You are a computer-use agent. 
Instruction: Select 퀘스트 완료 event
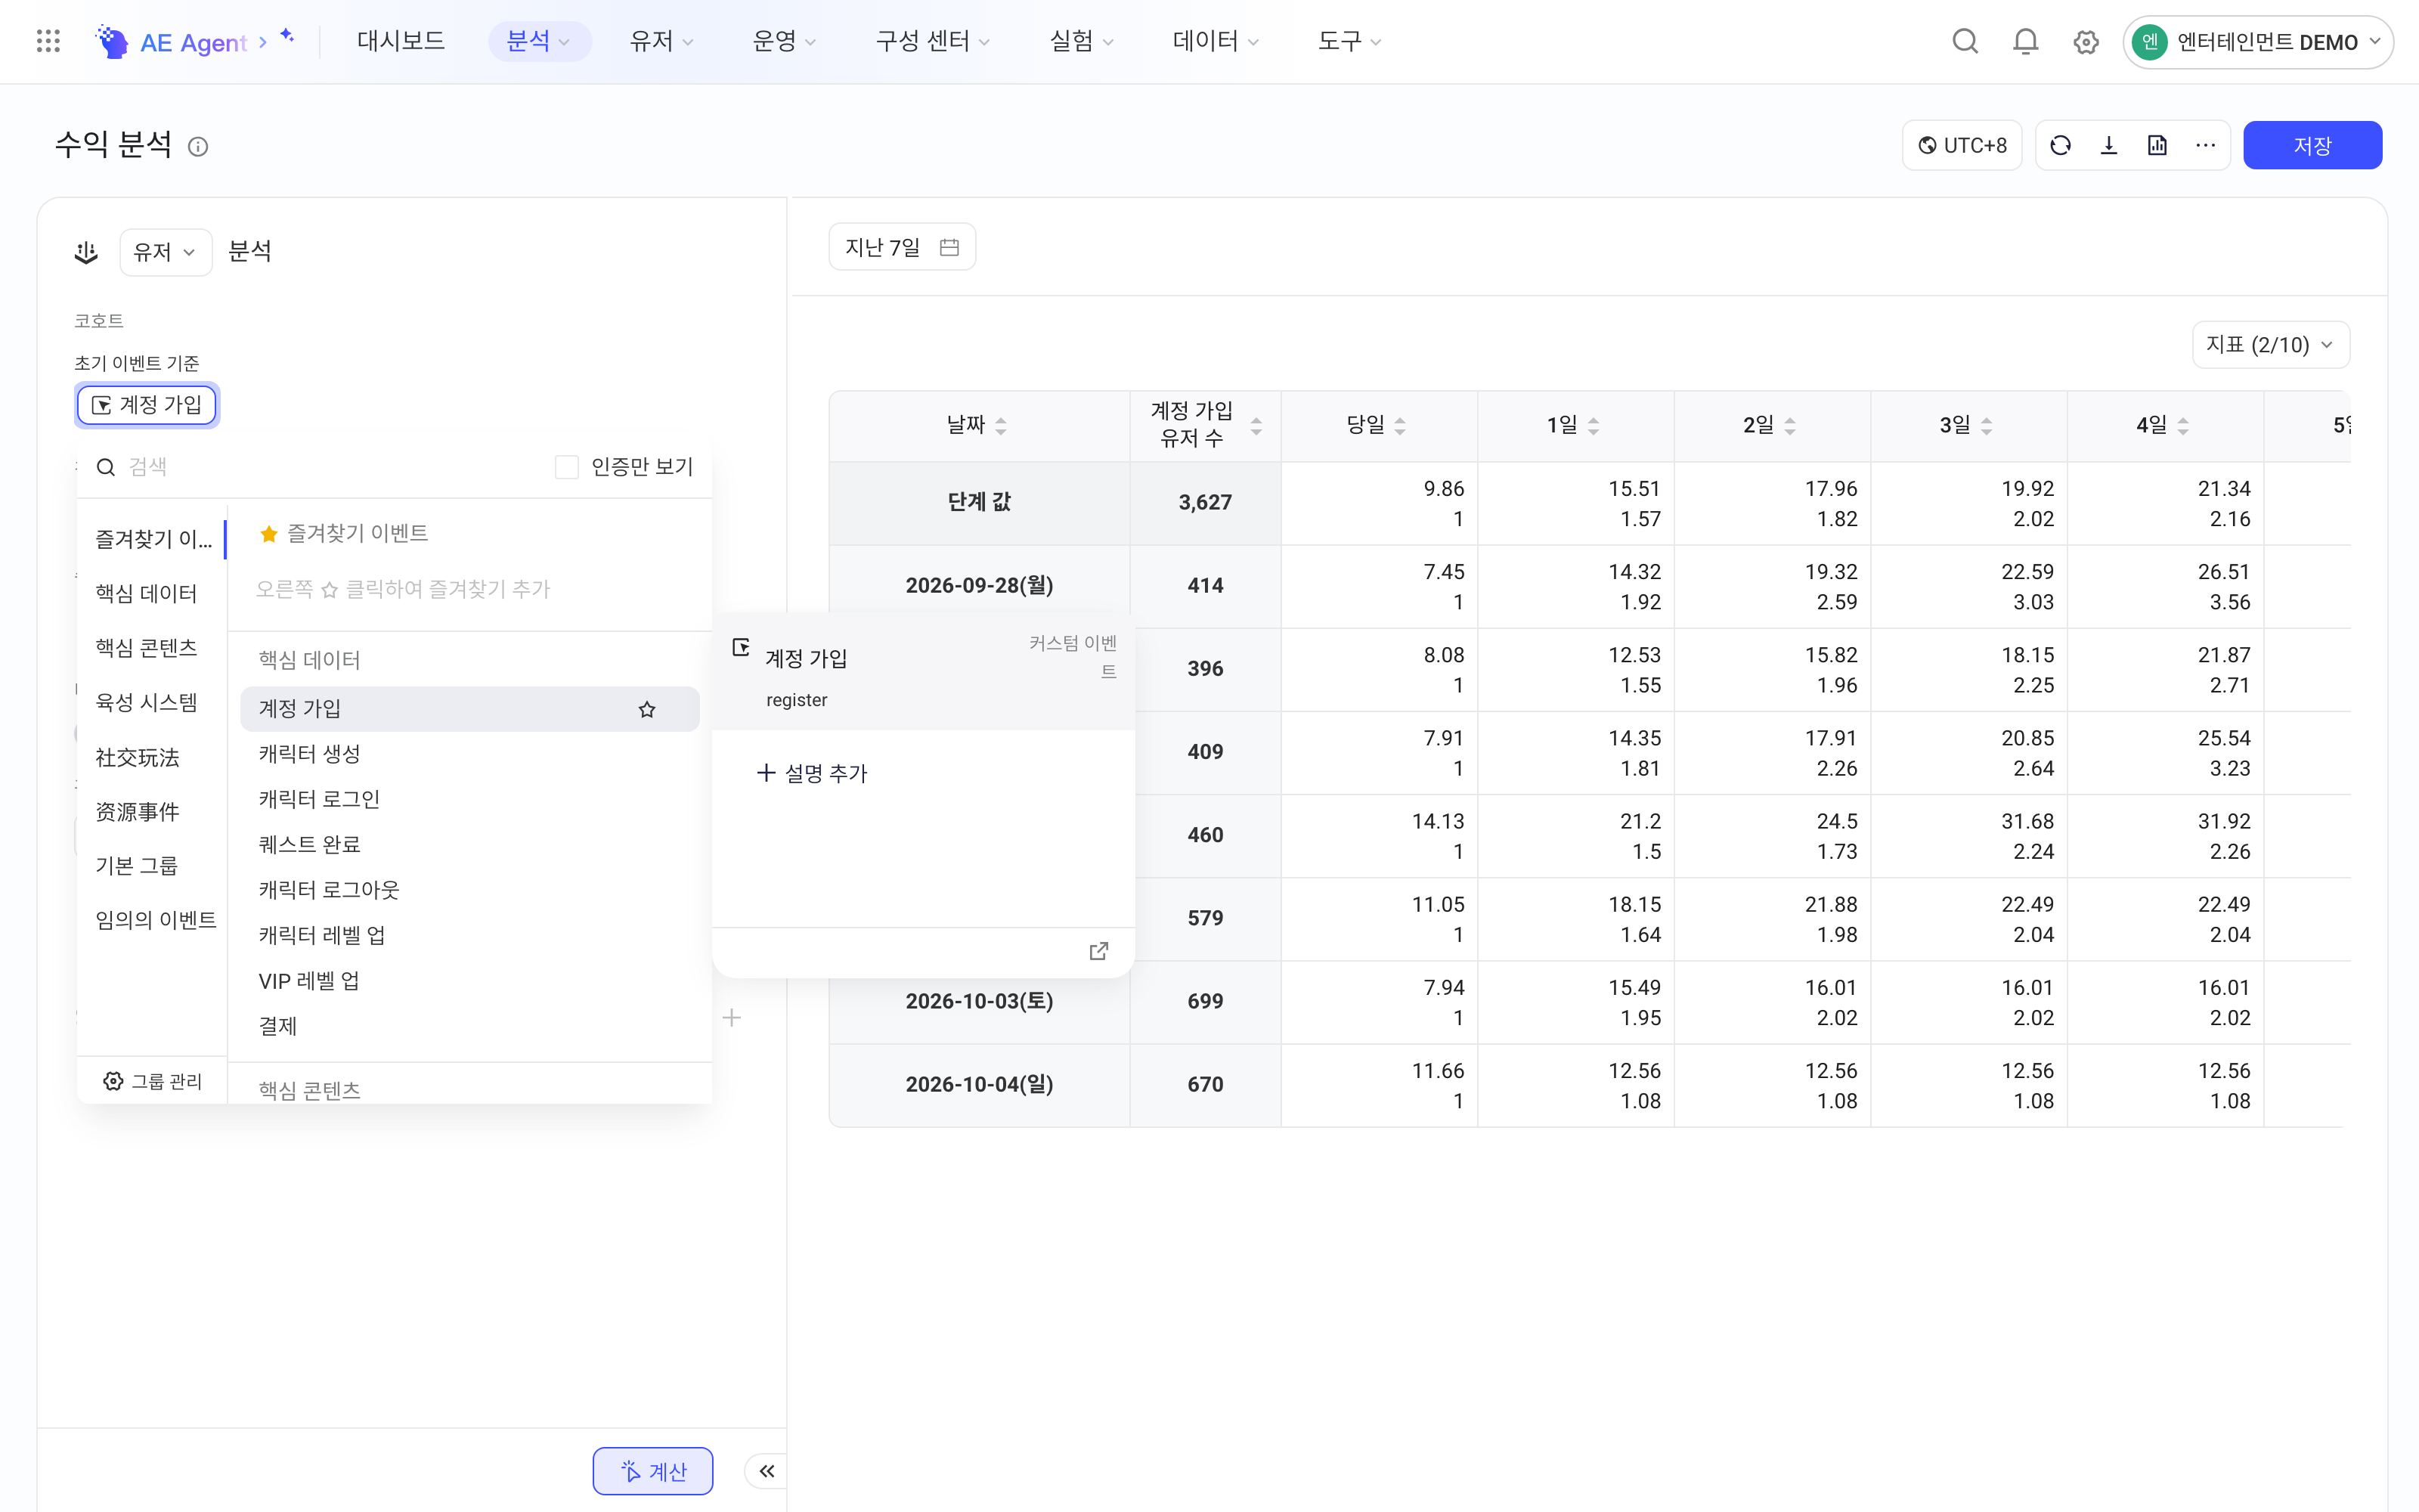[x=469, y=845]
